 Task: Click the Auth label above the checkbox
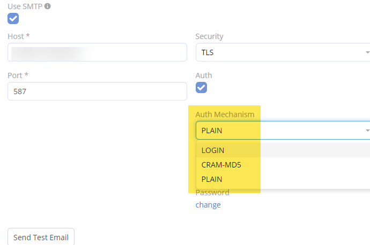[204, 75]
